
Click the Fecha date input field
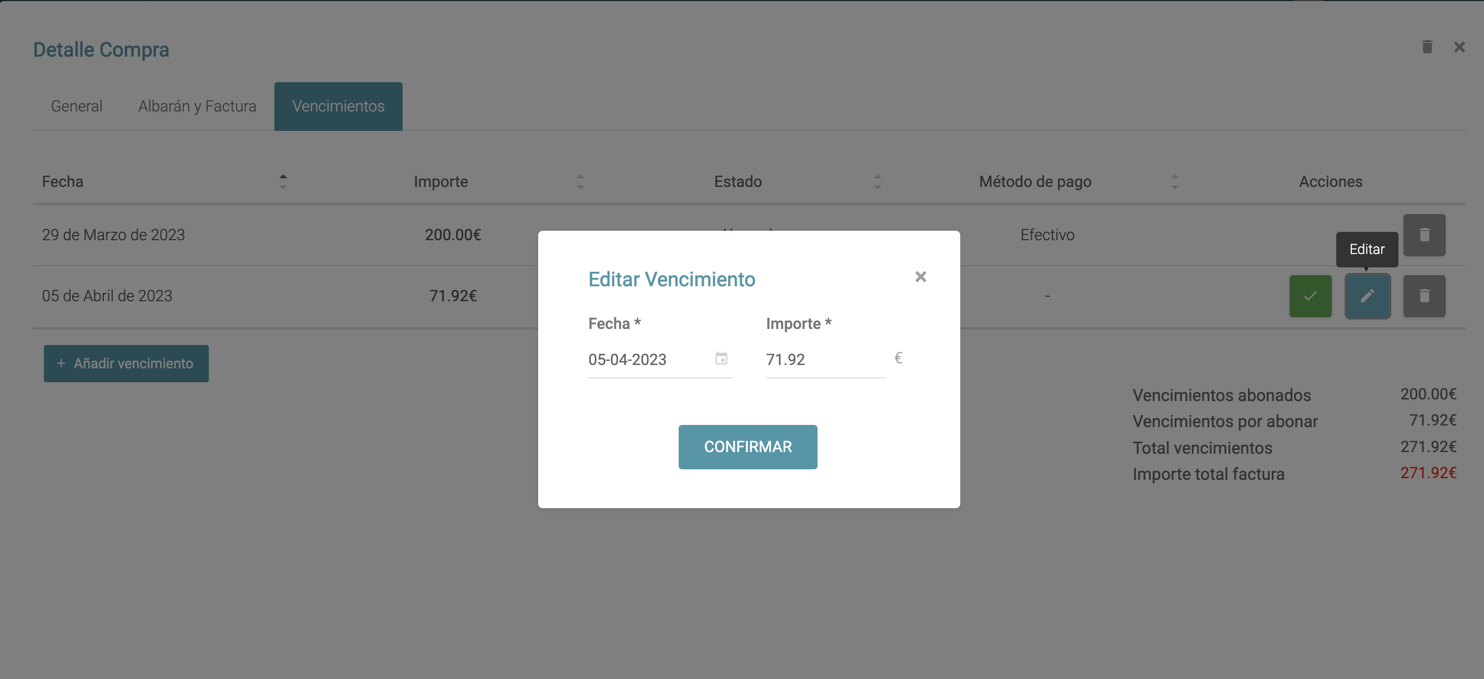(648, 359)
